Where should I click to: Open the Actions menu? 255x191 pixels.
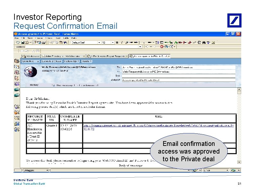[x=49, y=38]
